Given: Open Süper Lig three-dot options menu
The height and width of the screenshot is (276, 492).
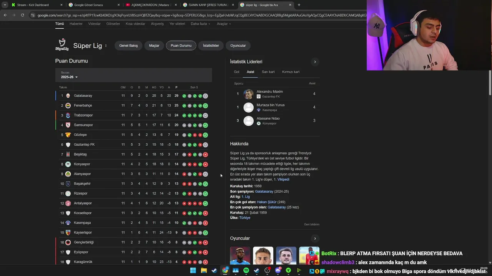Looking at the screenshot, I should [106, 46].
